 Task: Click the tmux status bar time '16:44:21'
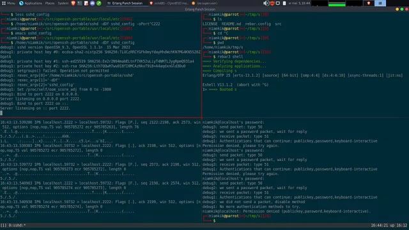(x=380, y=226)
